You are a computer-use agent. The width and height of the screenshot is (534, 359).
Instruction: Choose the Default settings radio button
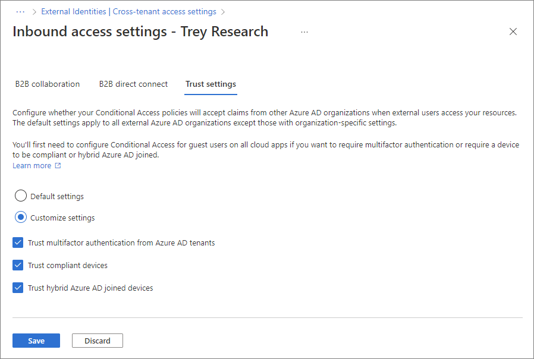(21, 196)
